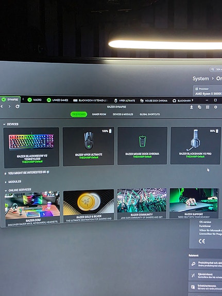Collapse the Devices section
Image resolution: width=222 pixels, height=296 pixels.
coord(4,124)
